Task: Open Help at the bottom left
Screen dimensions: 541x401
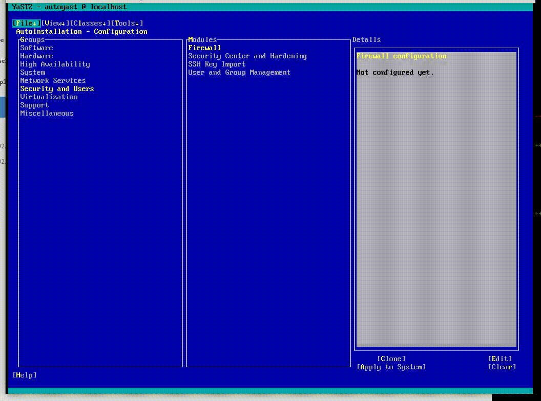Action: click(25, 375)
